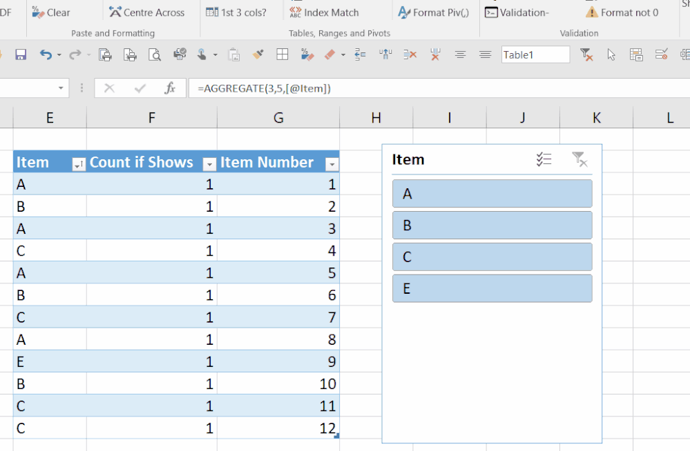
Task: Select column F header
Action: tap(152, 117)
